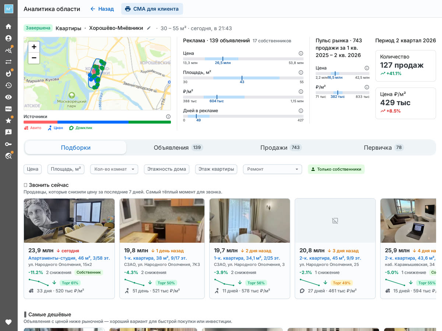Open the Этажность дома filter

click(166, 169)
